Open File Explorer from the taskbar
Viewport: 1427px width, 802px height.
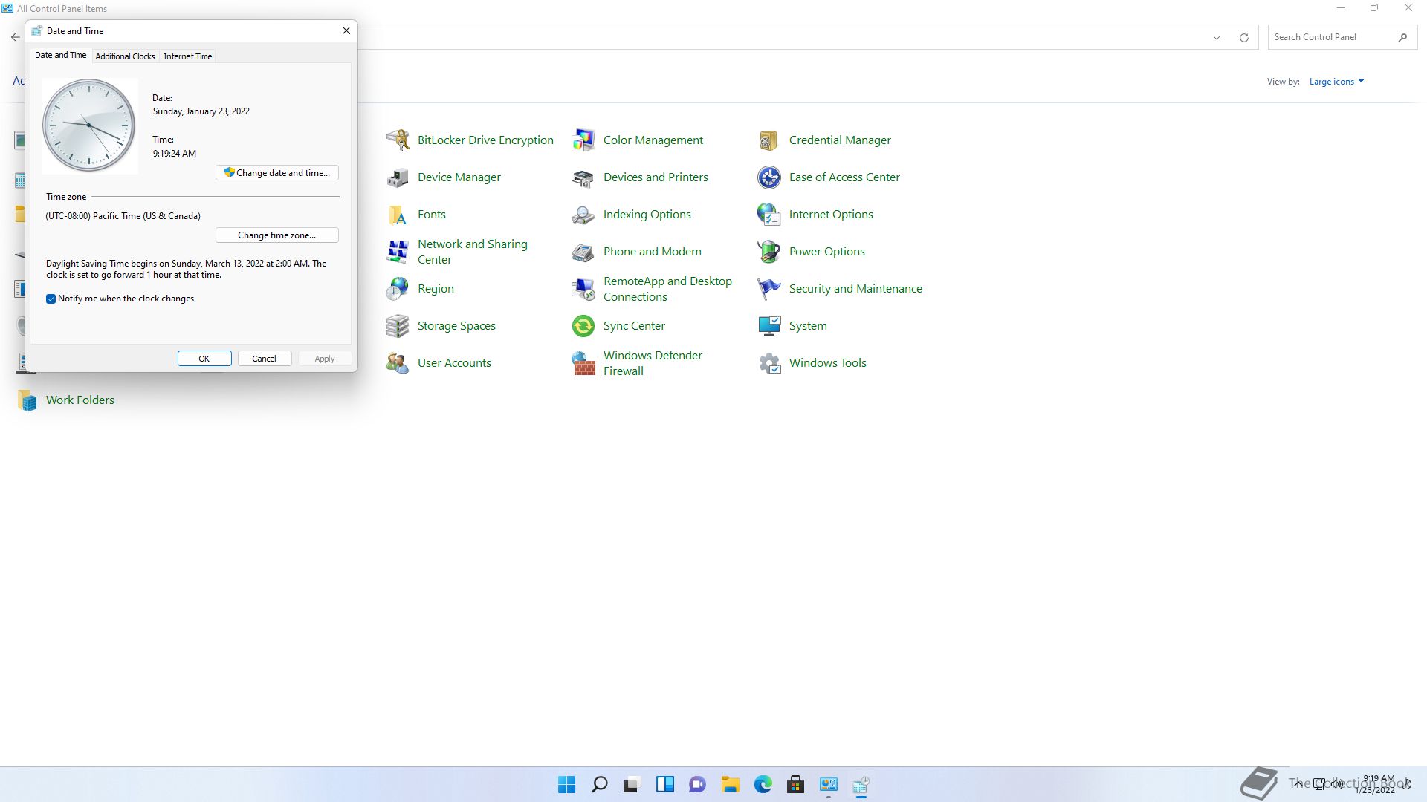point(730,784)
